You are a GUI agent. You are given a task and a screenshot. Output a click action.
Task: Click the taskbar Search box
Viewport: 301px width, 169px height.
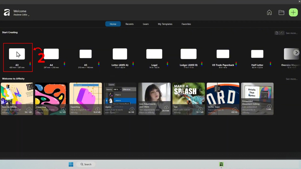[86, 164]
